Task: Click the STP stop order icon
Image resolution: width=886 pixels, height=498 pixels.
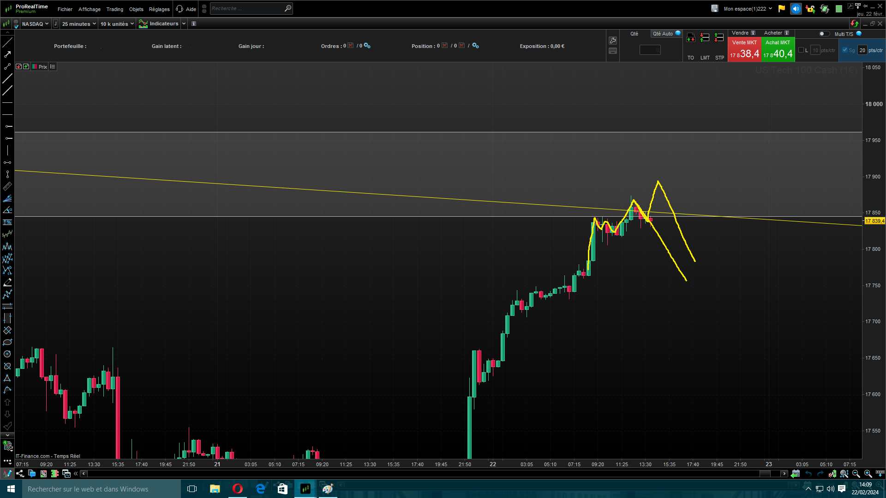Action: click(x=719, y=38)
